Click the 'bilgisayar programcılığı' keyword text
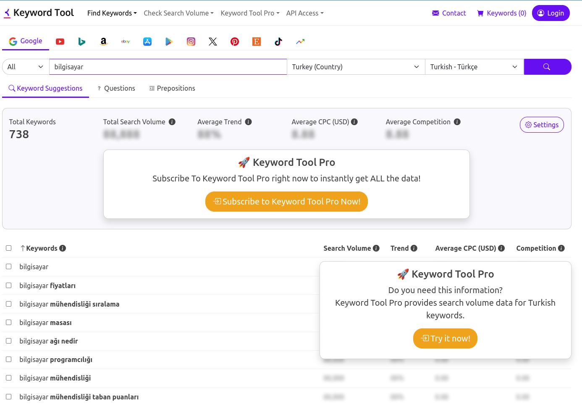This screenshot has height=404, width=582. [56, 359]
